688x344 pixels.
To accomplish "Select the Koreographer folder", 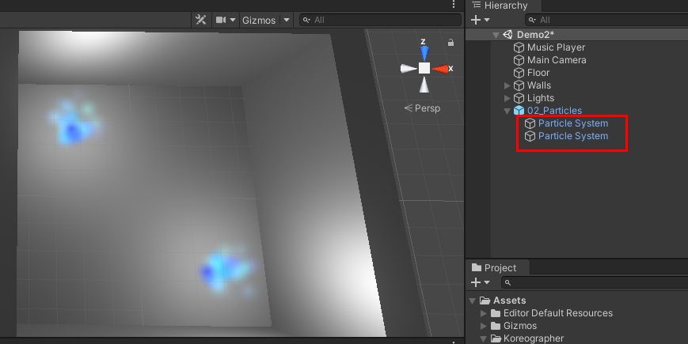I will [x=534, y=338].
